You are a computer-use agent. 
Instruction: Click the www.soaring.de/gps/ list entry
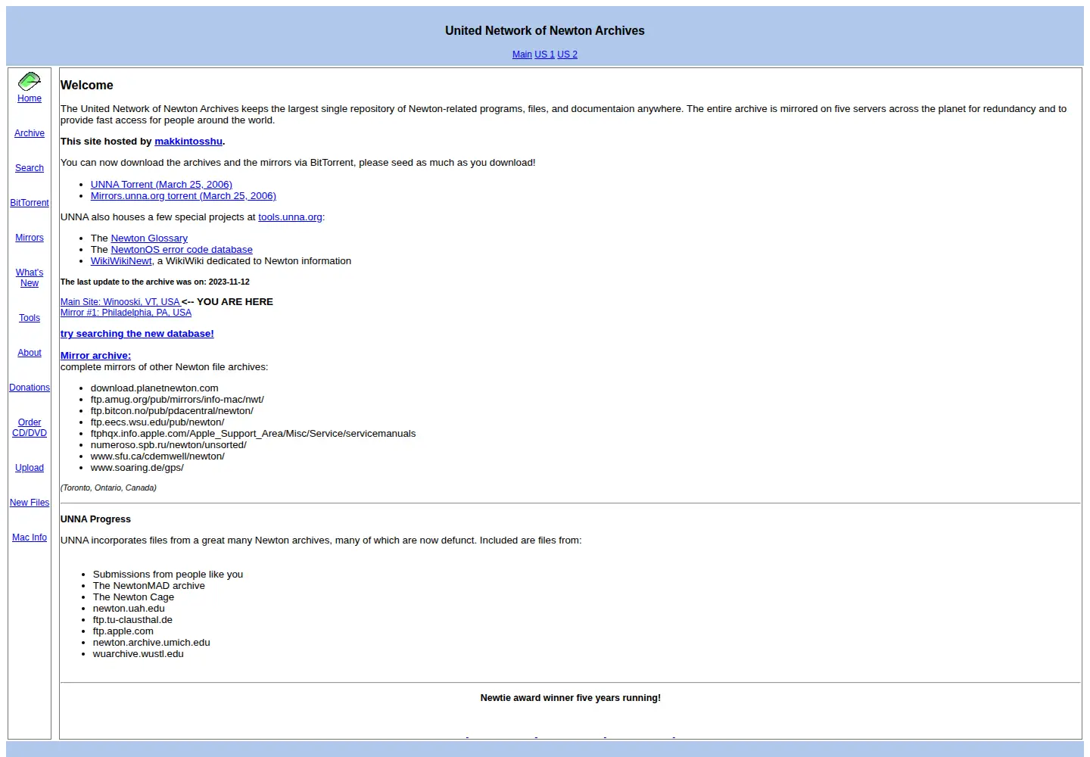[137, 468]
